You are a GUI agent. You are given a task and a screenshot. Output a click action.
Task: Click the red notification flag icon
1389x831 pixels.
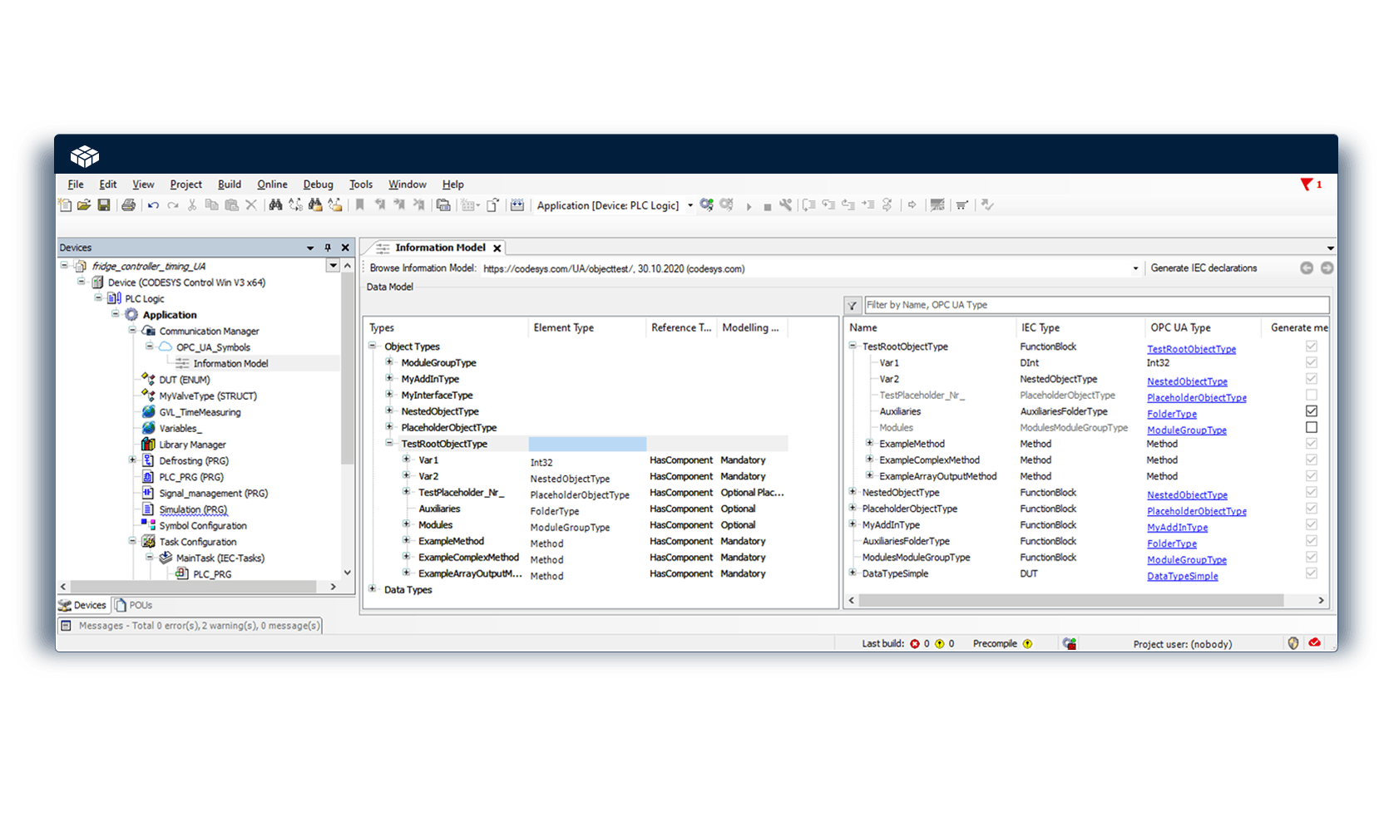[x=1307, y=184]
